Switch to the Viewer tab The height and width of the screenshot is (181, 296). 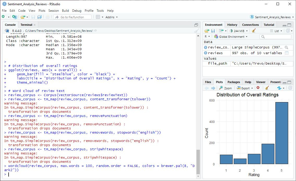[x=261, y=82]
